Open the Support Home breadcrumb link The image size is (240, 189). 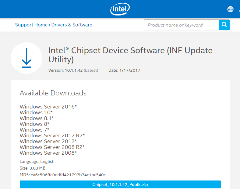pyautogui.click(x=31, y=25)
